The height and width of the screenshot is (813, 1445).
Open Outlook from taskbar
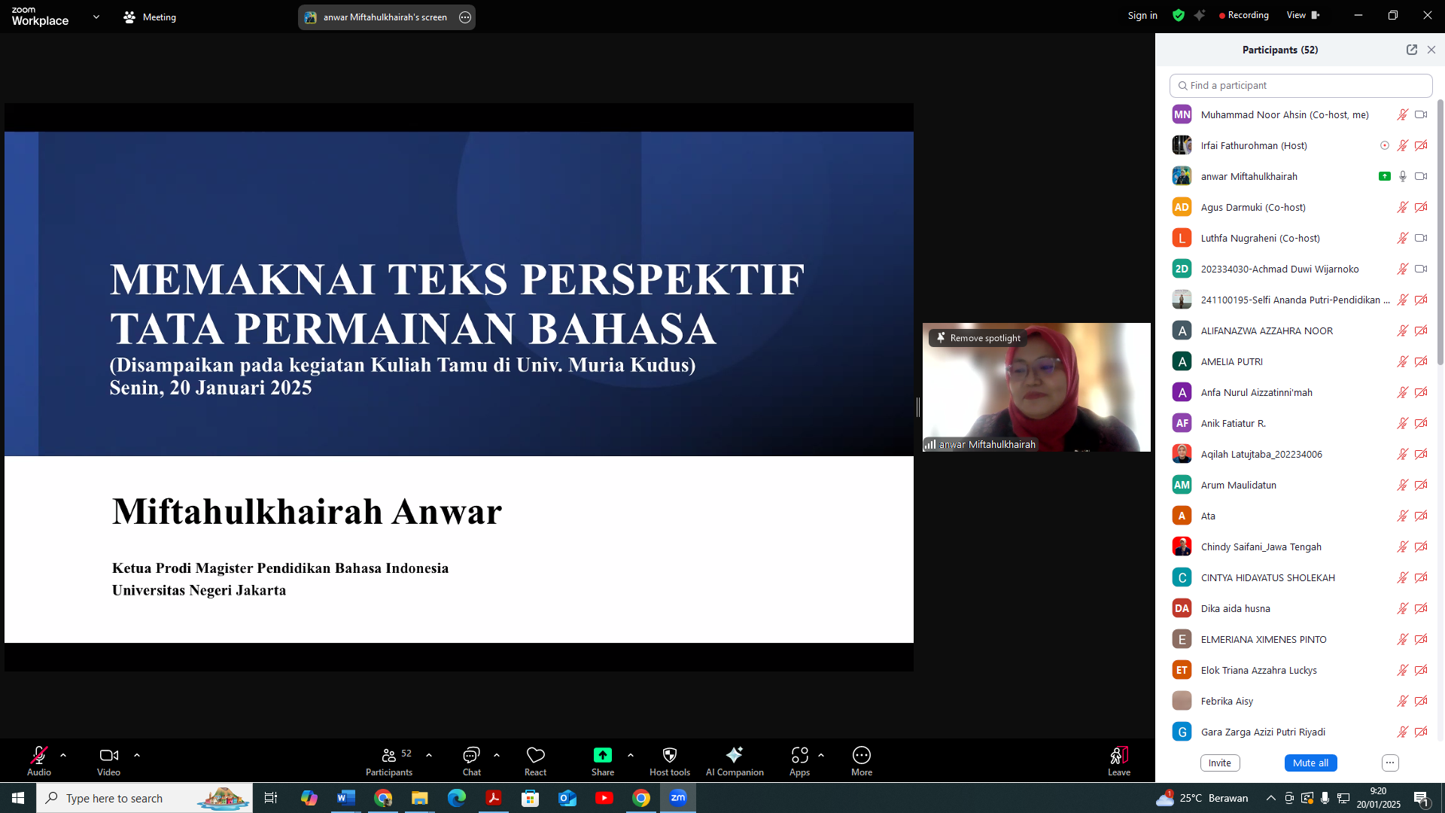(x=567, y=798)
